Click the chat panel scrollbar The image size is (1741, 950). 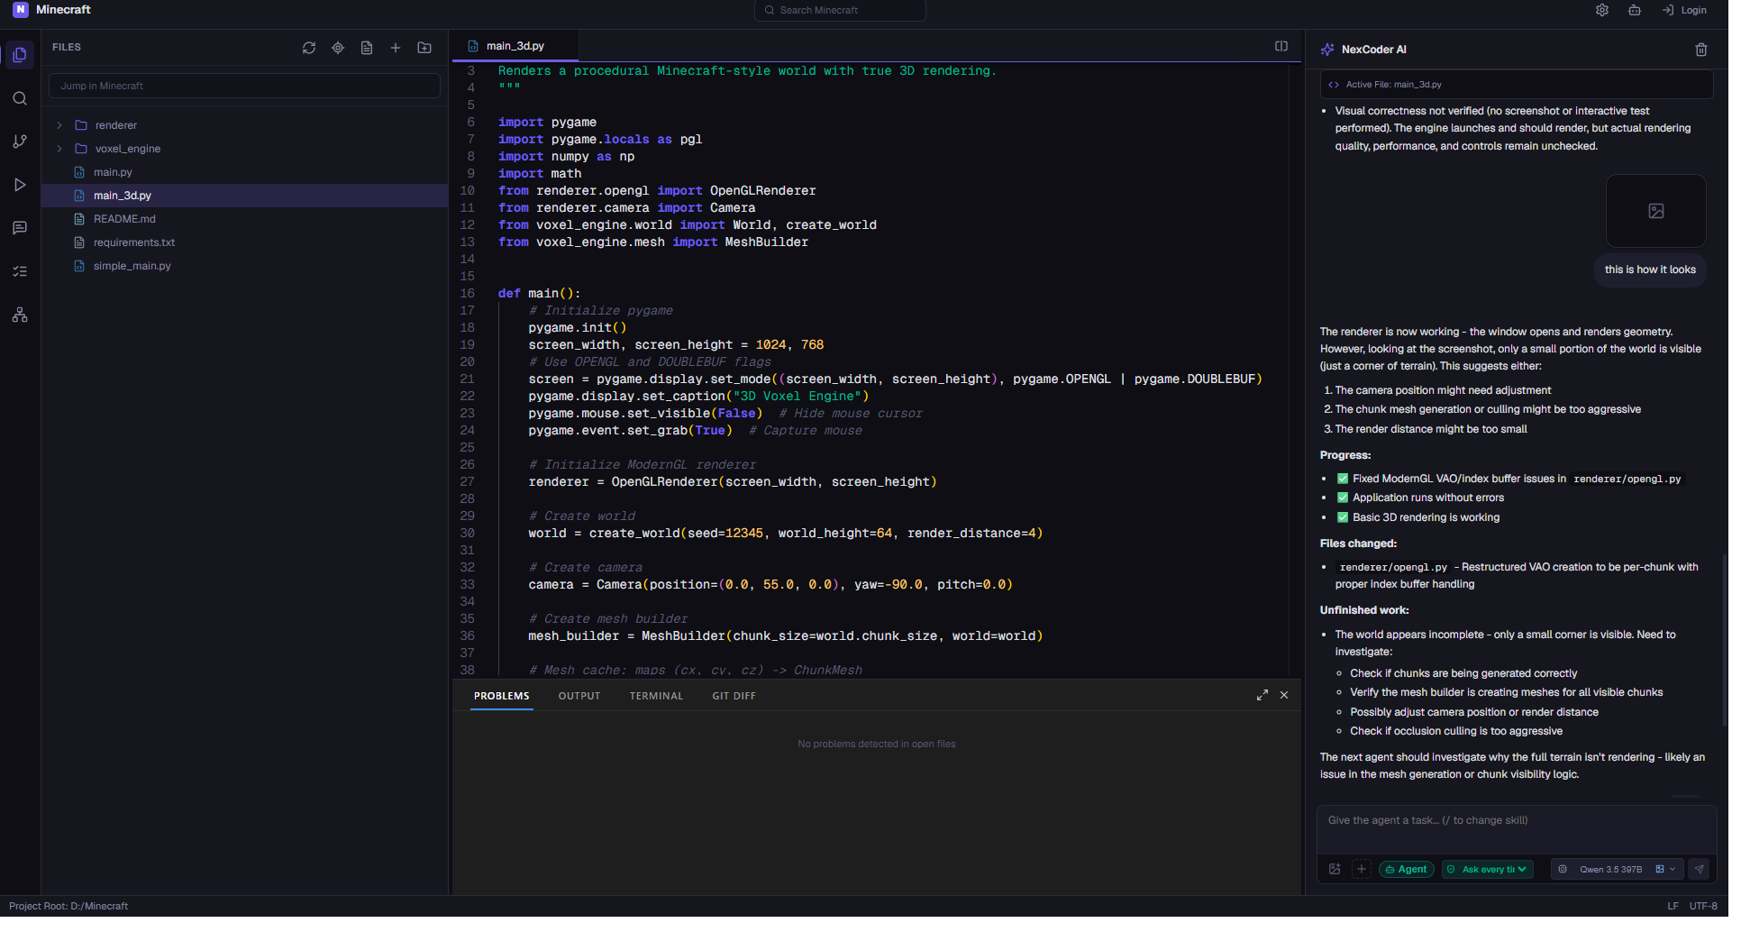1725,640
